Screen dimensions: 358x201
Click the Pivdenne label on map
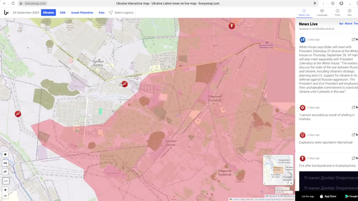225,173
